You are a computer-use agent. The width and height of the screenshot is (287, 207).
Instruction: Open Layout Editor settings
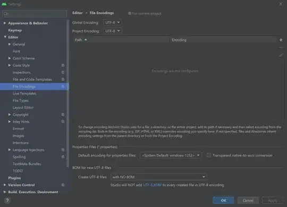(x=23, y=108)
